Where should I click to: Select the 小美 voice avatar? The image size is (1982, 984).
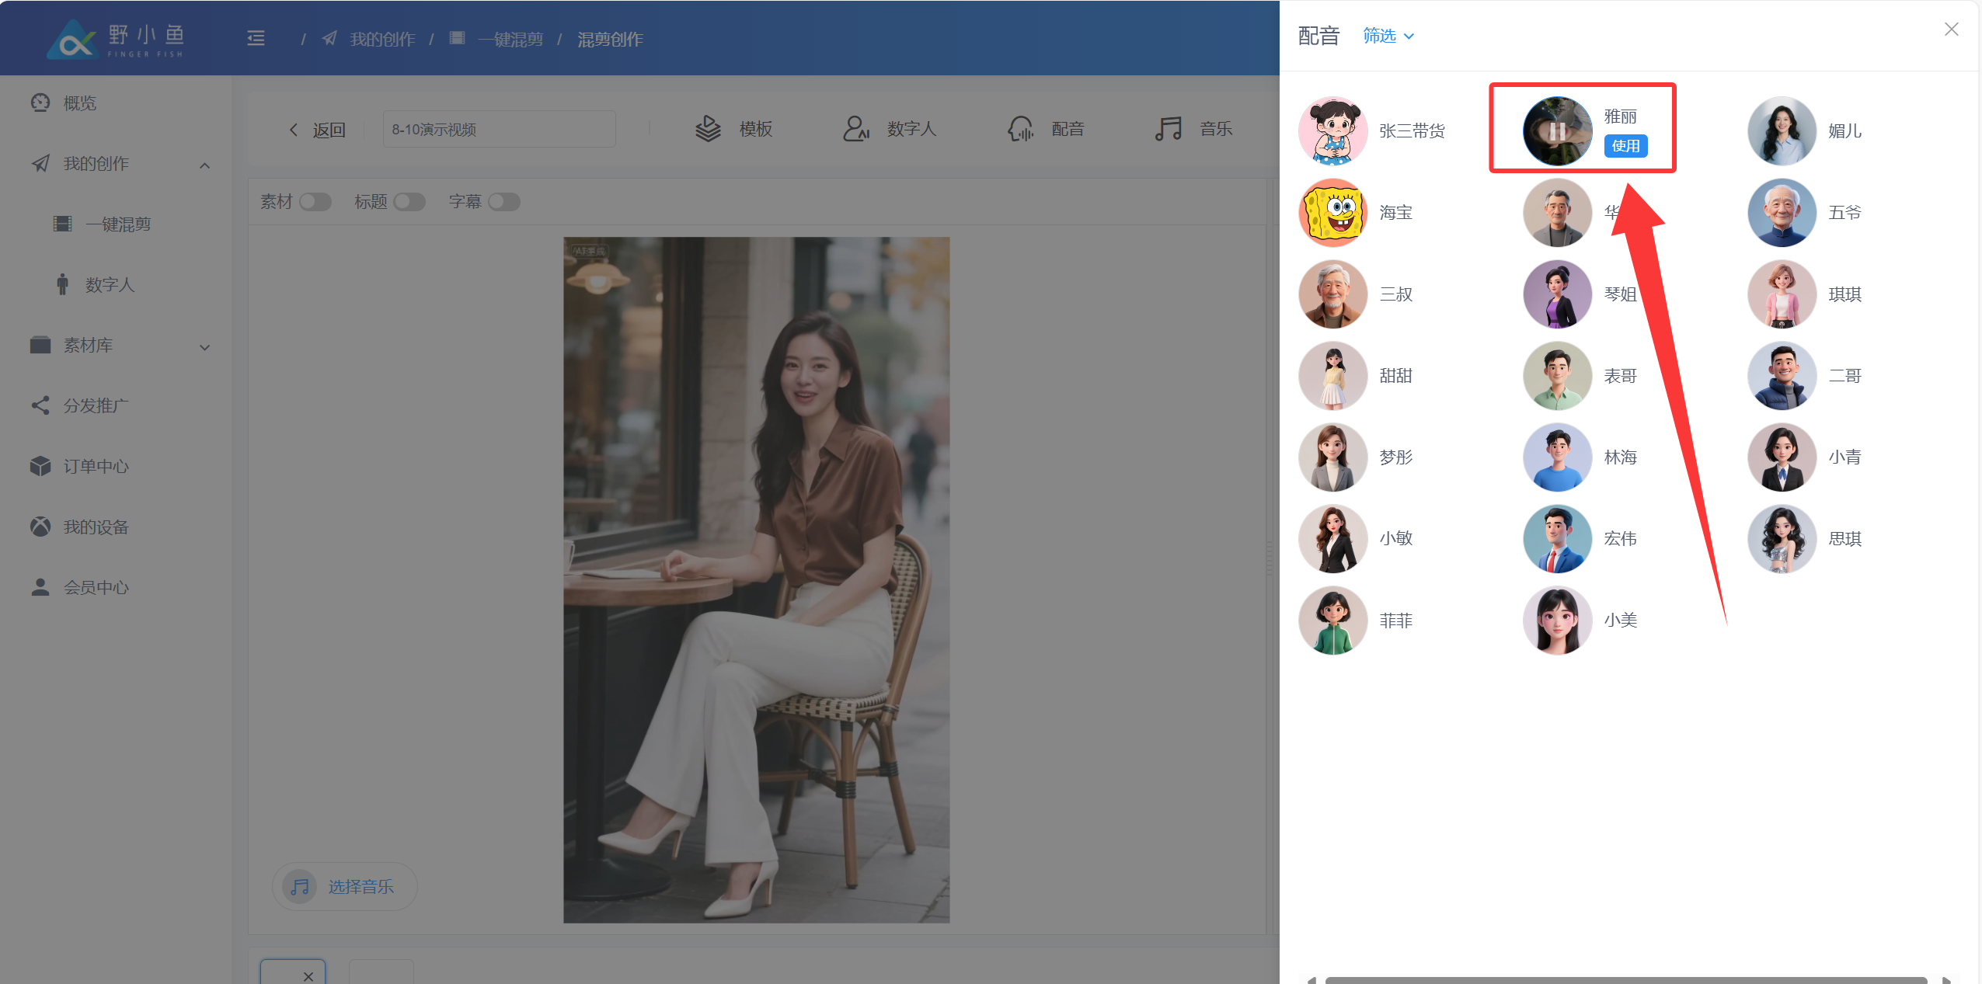tap(1557, 621)
